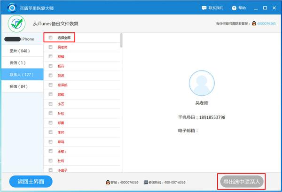Check the box next to 孙欣
The width and height of the screenshot is (282, 192).
point(51,113)
